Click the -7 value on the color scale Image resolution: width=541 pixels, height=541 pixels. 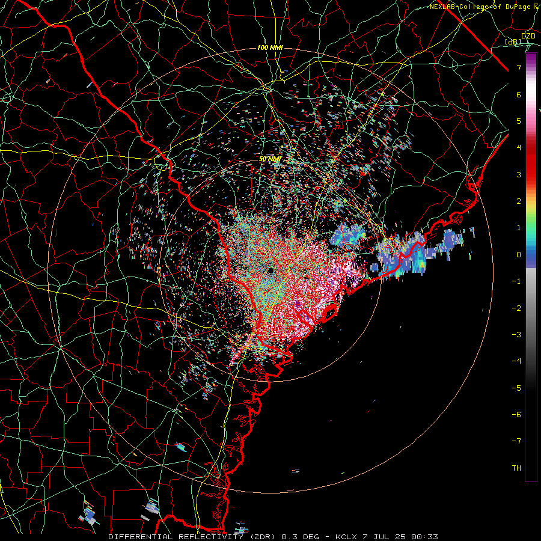coord(516,441)
